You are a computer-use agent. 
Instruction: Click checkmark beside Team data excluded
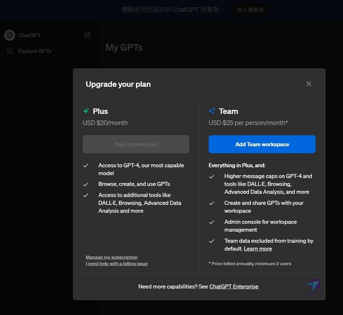point(212,241)
